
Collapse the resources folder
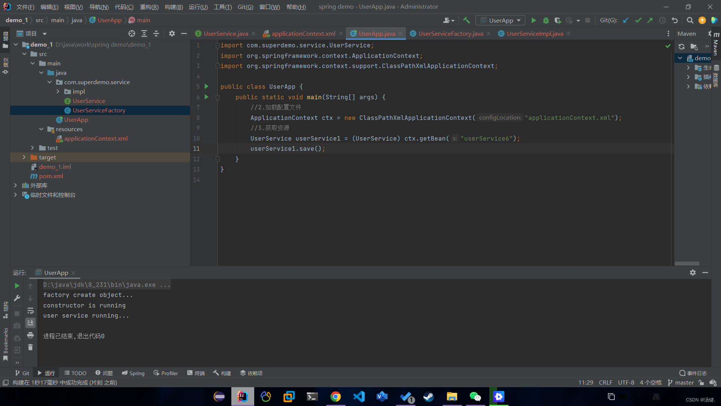(41, 129)
